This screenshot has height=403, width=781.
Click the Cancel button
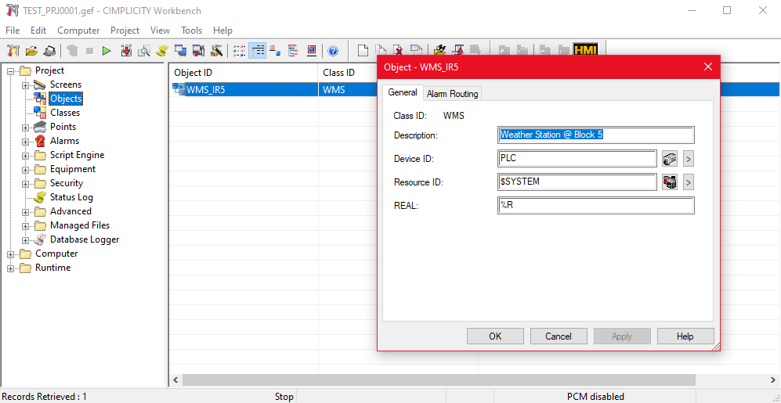coord(559,336)
